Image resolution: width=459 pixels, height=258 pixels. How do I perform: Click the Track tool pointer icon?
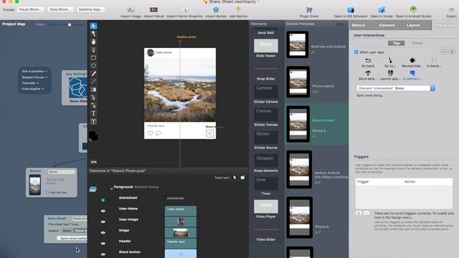tap(235, 178)
